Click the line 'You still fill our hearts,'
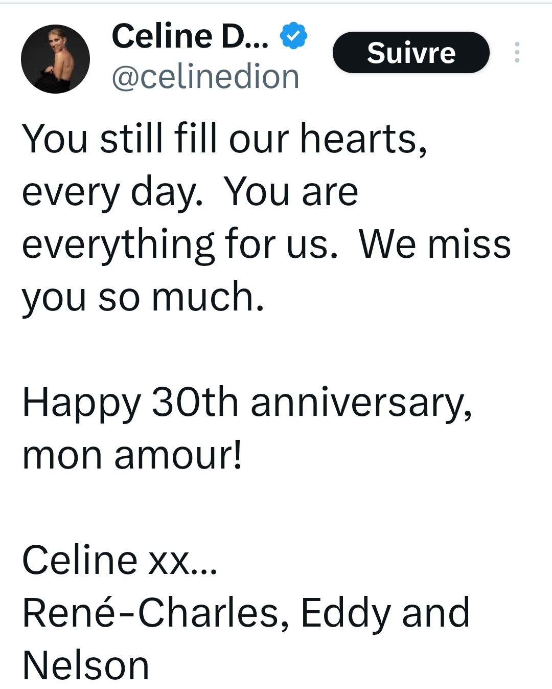The width and height of the screenshot is (552, 689). (x=224, y=139)
